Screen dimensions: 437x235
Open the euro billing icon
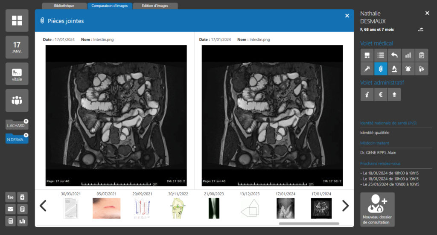tap(380, 95)
